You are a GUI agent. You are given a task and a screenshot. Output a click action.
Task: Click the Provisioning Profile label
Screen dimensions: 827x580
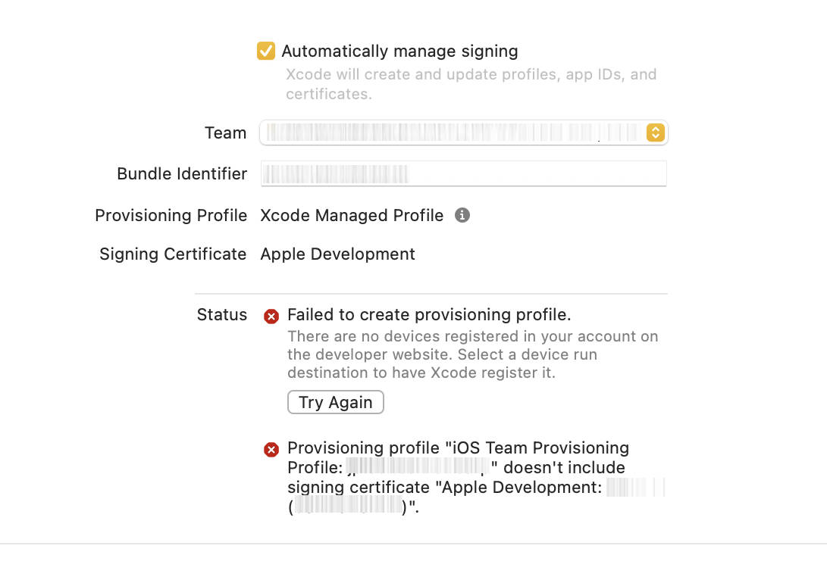click(x=171, y=215)
